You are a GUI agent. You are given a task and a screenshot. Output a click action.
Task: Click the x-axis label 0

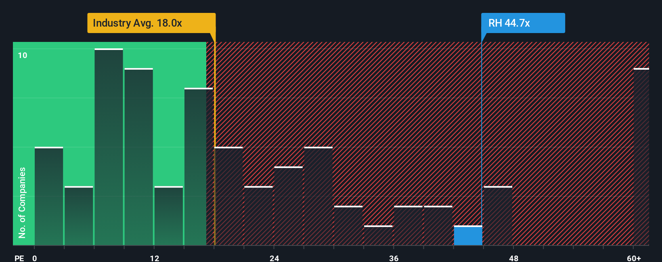[35, 258]
